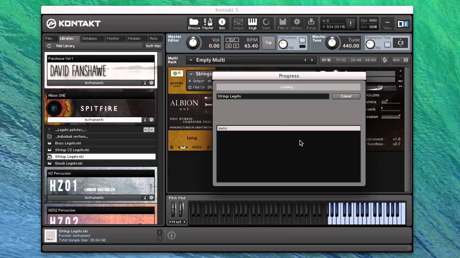Screen dimensions: 460x258
Task: Click the Instr Nav button
Action: [153, 46]
